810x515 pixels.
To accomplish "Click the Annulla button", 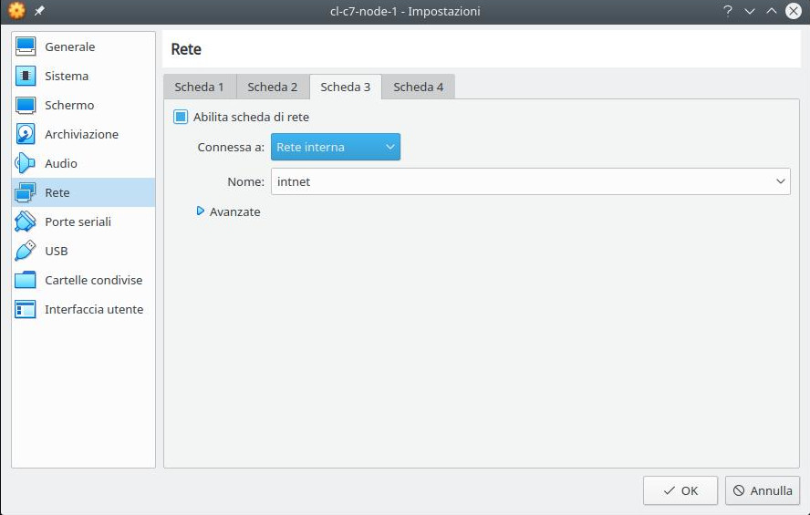I will [763, 490].
